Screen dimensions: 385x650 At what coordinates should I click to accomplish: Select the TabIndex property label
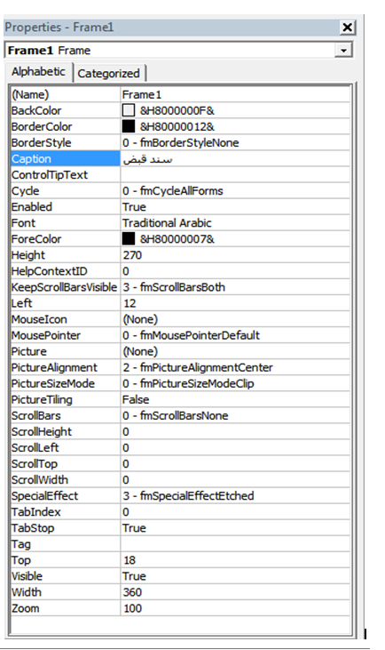coord(36,512)
